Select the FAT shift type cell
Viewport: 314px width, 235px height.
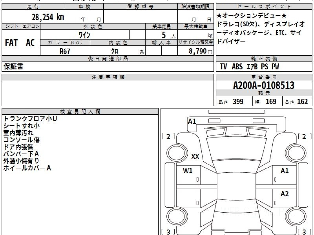(x=11, y=43)
